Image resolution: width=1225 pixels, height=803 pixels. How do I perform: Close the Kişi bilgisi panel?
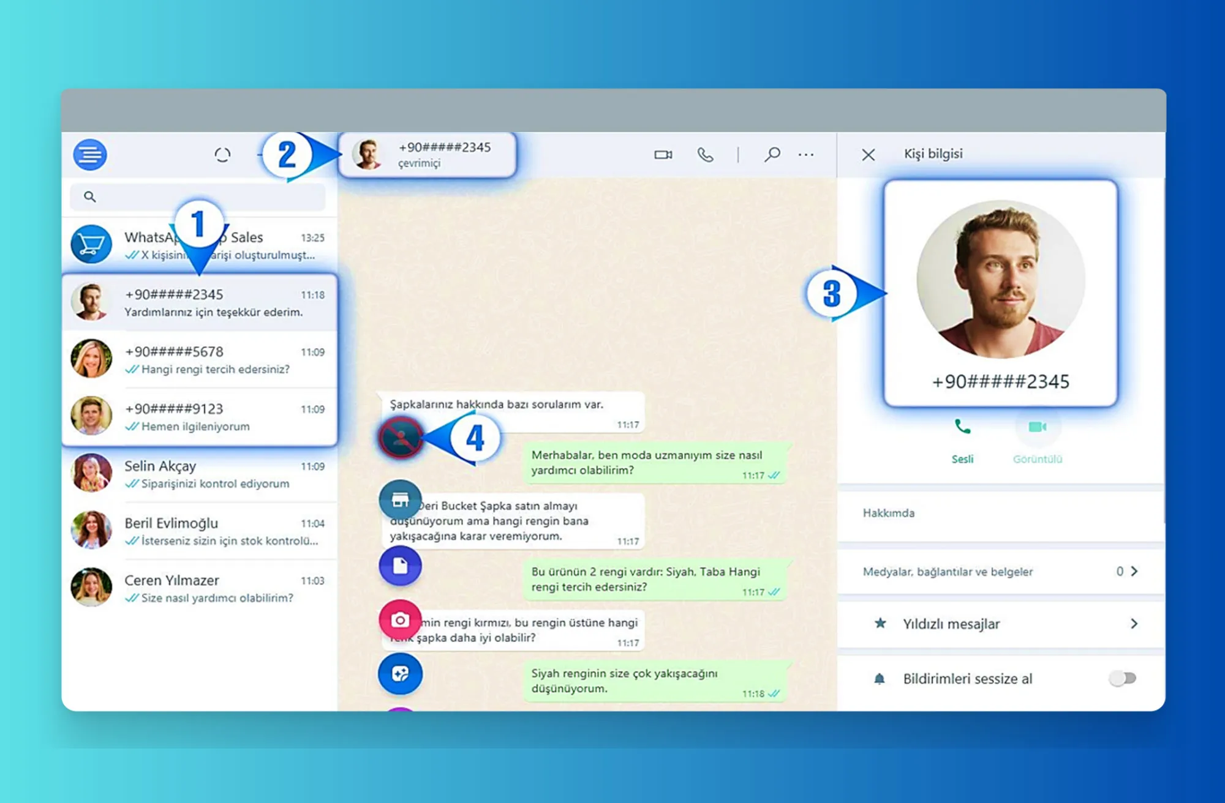tap(868, 154)
